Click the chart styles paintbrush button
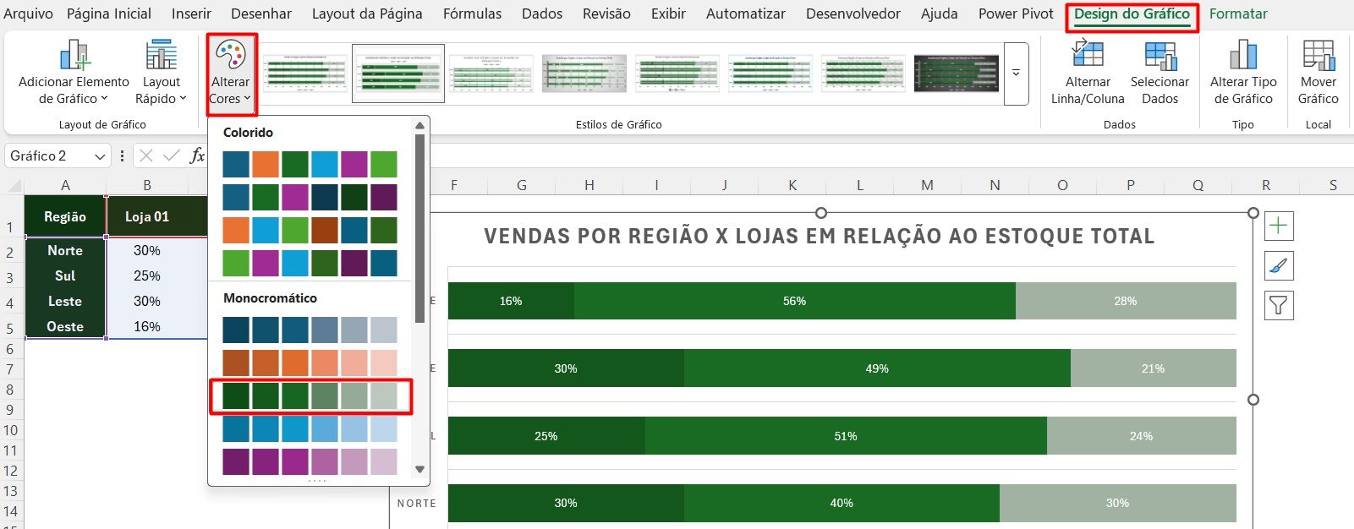The width and height of the screenshot is (1354, 529). [1279, 265]
